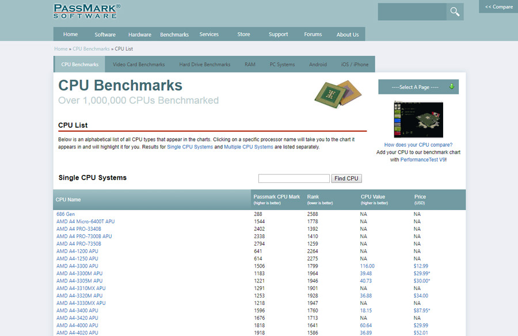This screenshot has width=518, height=336.
Task: Switch to the Android tab
Action: point(318,64)
